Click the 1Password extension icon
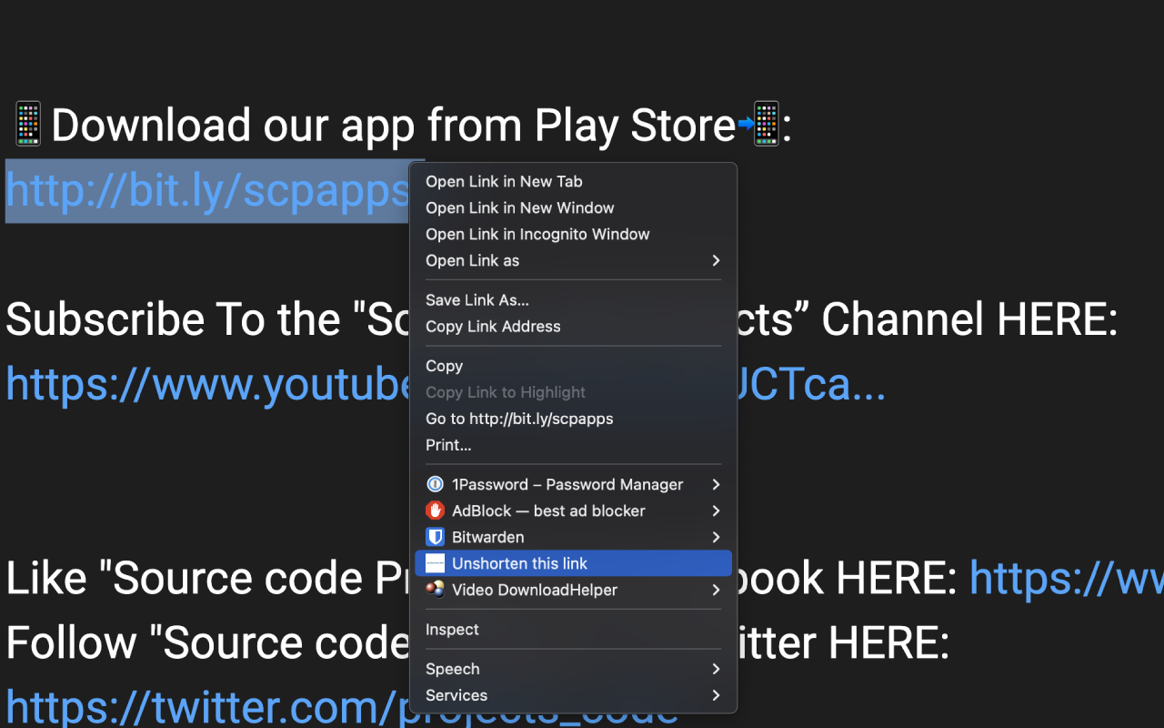1164x728 pixels. (435, 484)
